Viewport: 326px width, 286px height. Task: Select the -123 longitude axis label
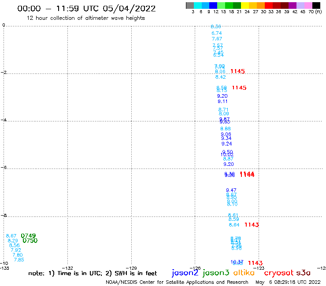coord(259,268)
